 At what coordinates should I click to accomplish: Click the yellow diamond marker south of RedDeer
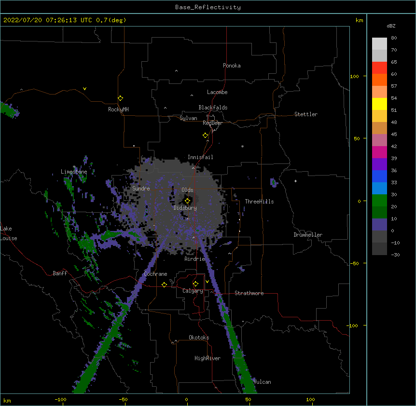(206, 135)
